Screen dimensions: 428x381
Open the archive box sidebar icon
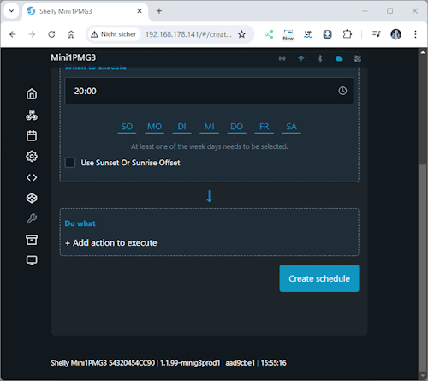pos(32,240)
